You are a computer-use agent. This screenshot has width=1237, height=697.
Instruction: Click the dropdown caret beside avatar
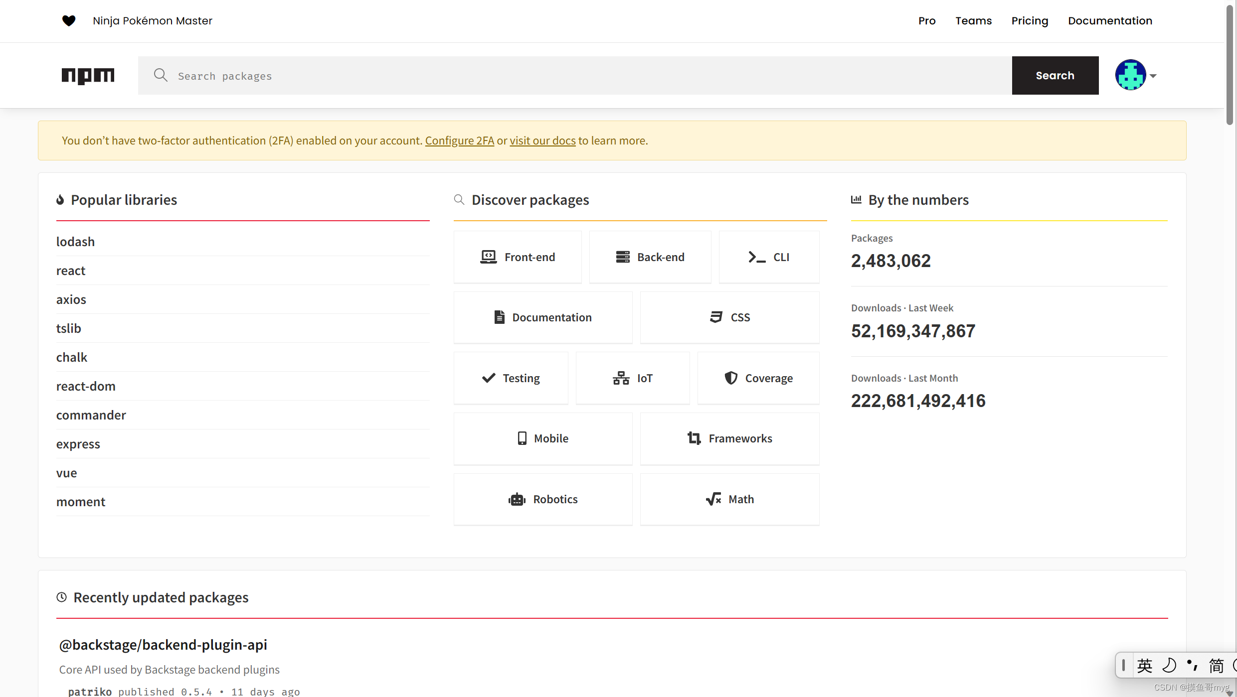[x=1153, y=76]
